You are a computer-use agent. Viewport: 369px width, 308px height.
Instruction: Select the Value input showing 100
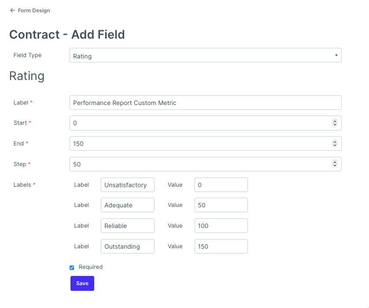pos(221,225)
